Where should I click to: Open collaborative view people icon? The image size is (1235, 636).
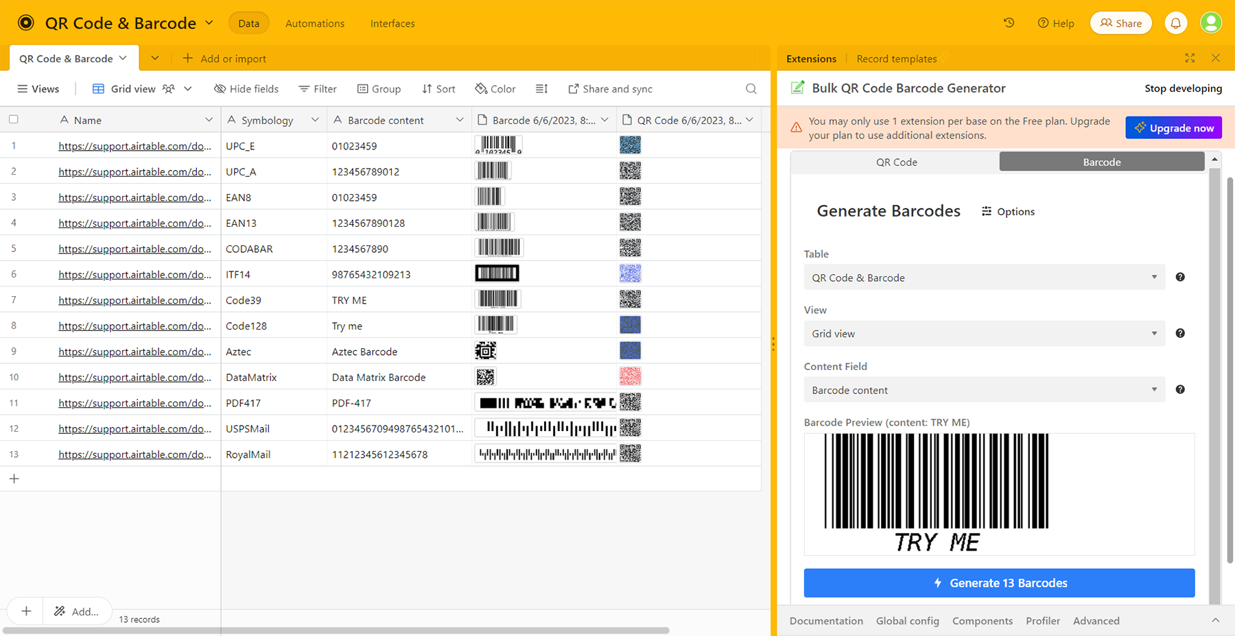tap(169, 89)
